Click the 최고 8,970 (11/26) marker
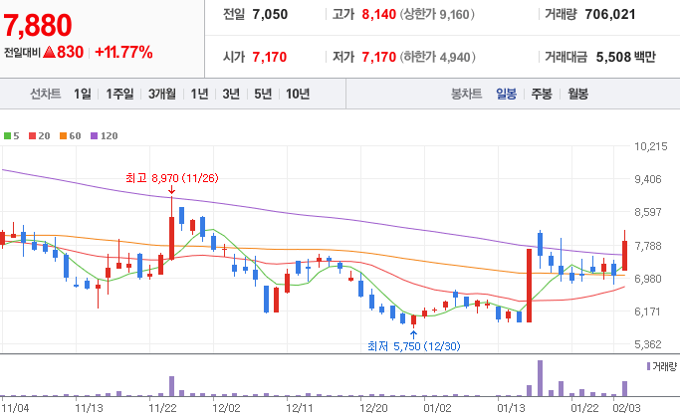 (x=171, y=178)
